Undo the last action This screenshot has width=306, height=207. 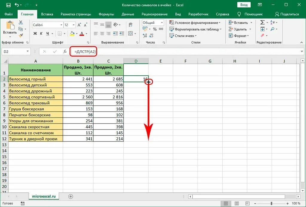pos(17,5)
